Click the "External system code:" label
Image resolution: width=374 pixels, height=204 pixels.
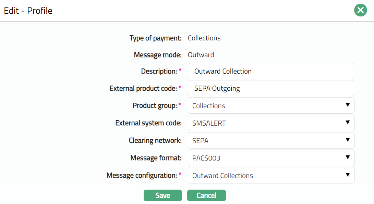click(x=148, y=123)
